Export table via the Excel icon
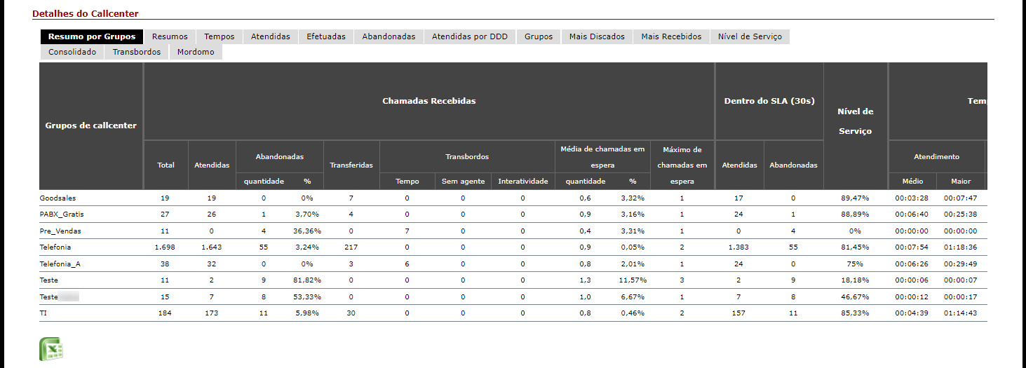The image size is (1026, 368). 51,349
